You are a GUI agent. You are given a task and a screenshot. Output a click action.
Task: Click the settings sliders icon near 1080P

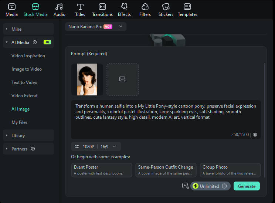(x=77, y=146)
